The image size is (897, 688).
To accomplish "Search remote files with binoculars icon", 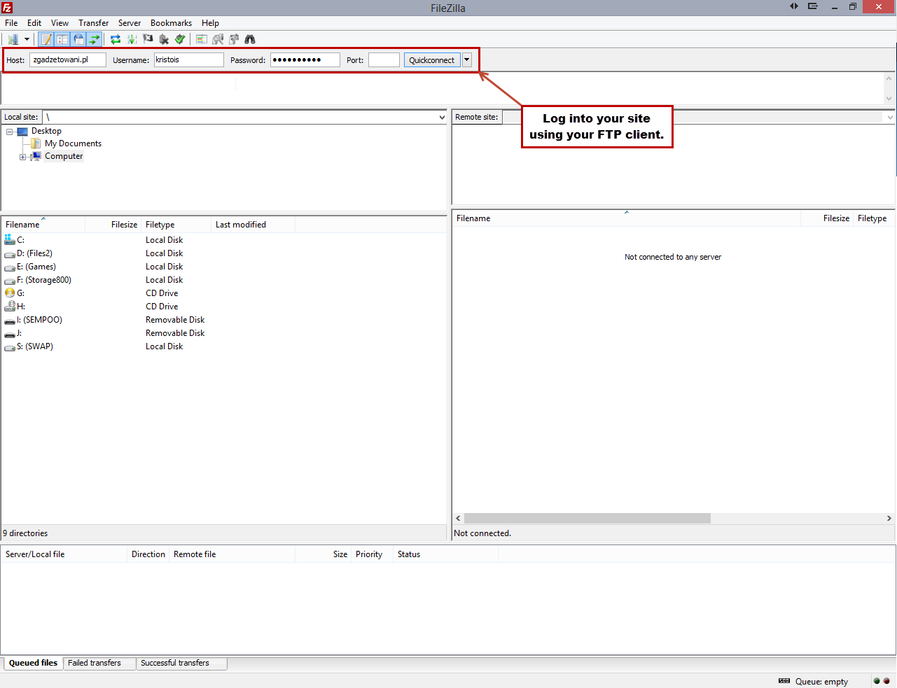I will [x=250, y=39].
